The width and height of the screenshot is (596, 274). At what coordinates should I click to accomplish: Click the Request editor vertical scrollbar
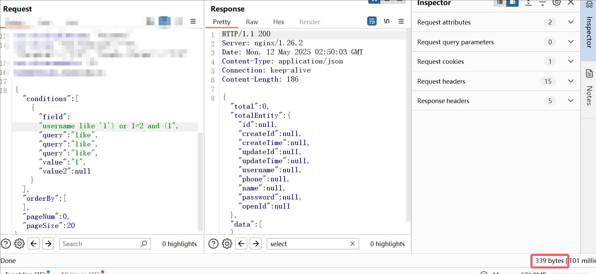click(200, 182)
